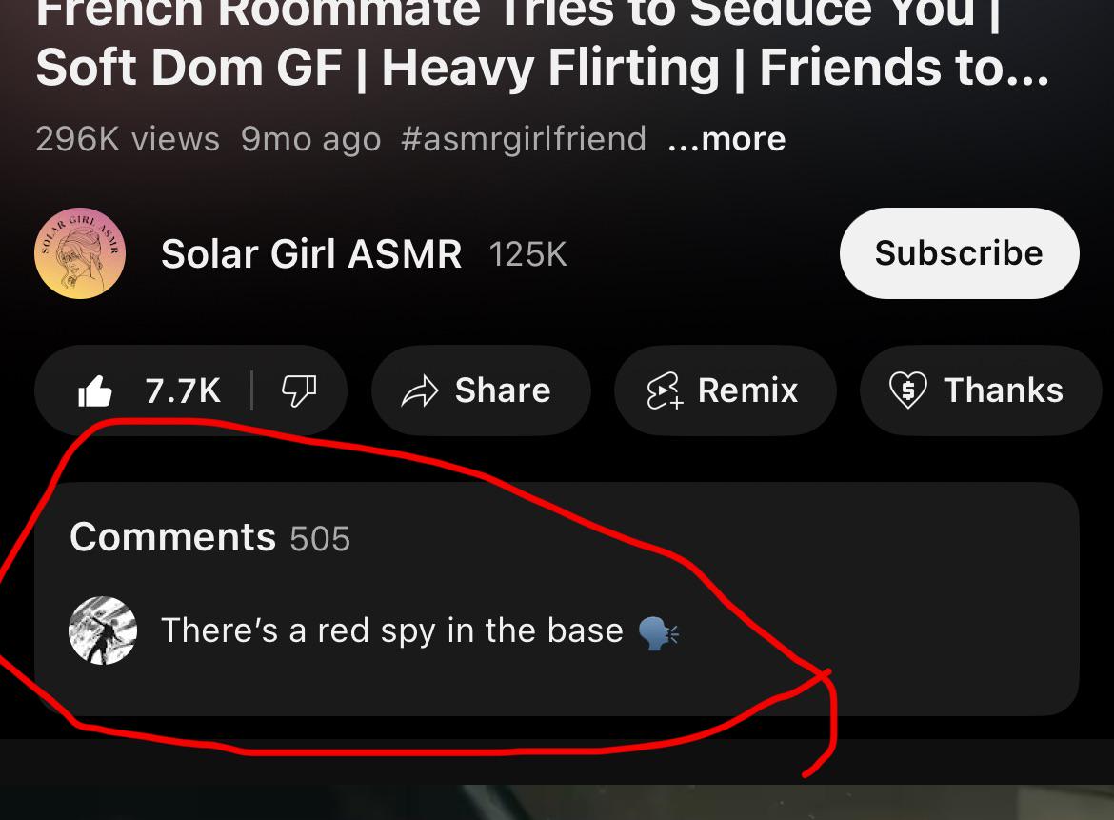Tap the commenter's profile picture
Image resolution: width=1114 pixels, height=820 pixels.
[103, 630]
